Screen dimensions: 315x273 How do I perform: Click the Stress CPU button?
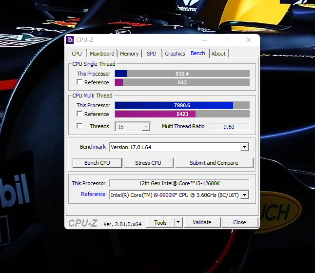(148, 163)
